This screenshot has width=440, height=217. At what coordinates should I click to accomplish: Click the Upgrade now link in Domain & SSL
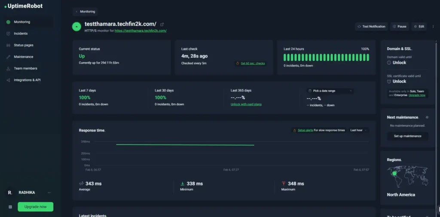point(417,95)
